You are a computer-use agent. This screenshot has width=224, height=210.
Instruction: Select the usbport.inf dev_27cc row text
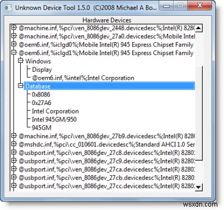click(x=106, y=186)
